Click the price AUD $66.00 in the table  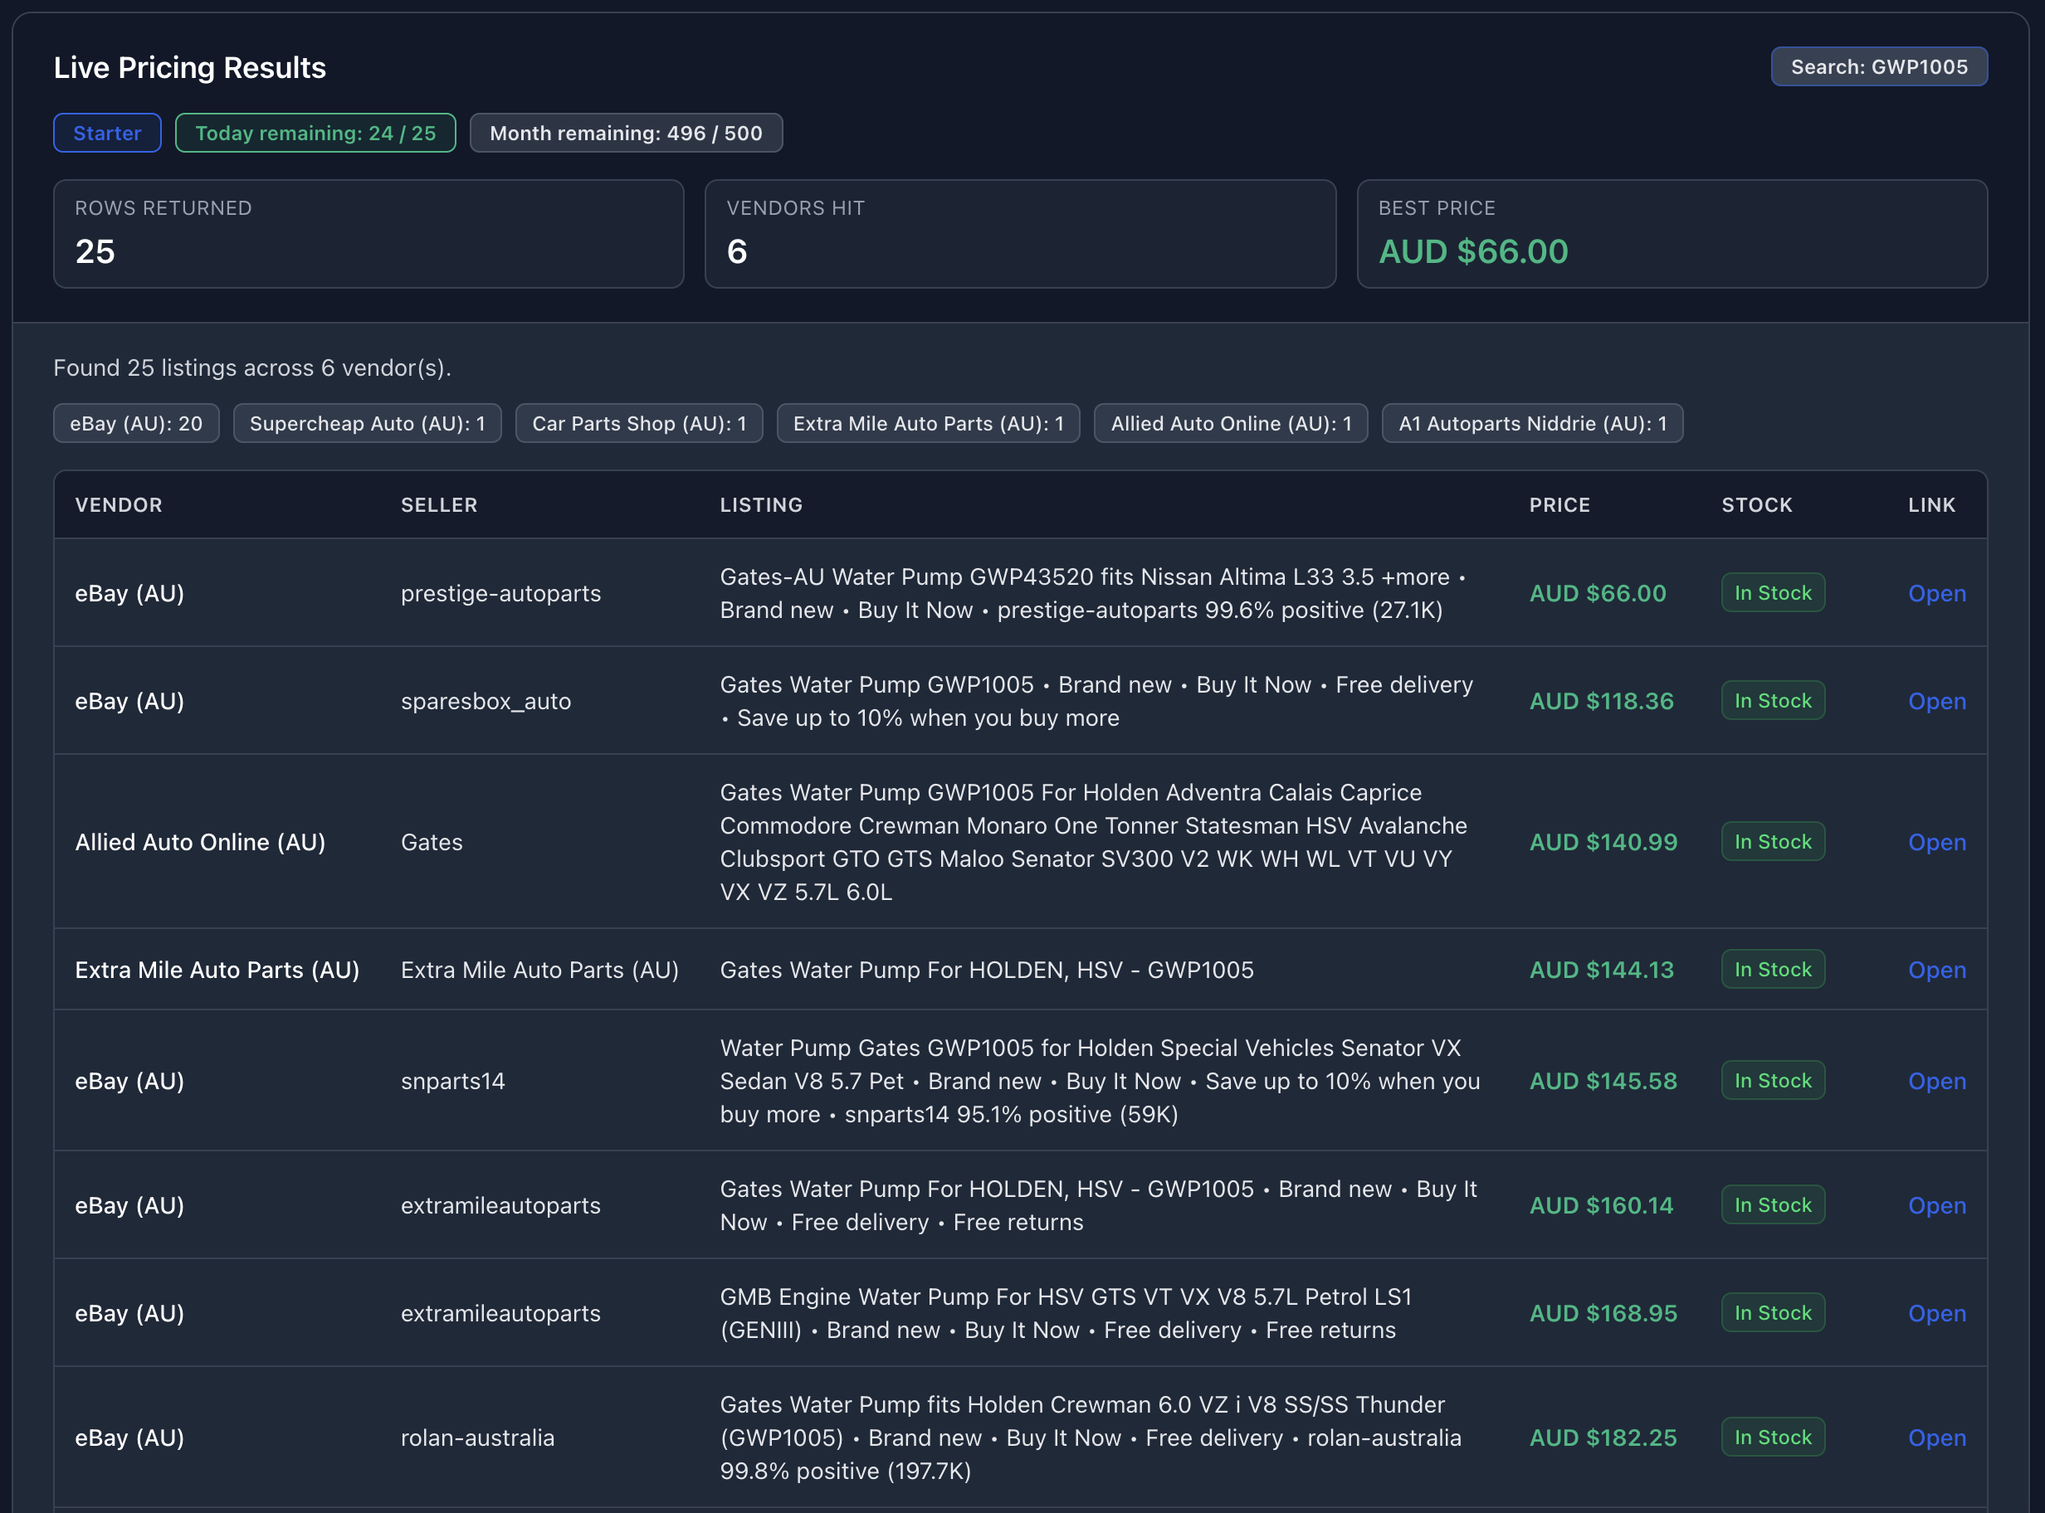1598,593
